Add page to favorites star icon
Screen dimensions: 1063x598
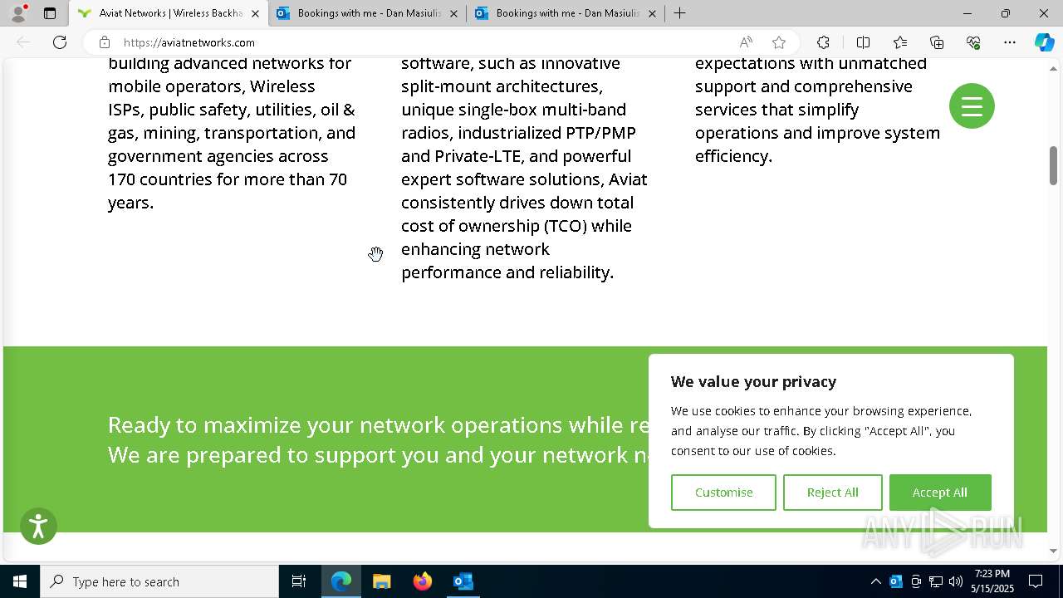[x=779, y=42]
